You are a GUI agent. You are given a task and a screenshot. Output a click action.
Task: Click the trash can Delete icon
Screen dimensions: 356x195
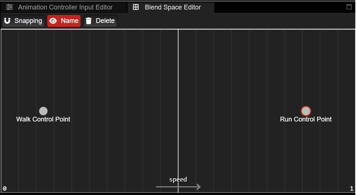(x=89, y=21)
